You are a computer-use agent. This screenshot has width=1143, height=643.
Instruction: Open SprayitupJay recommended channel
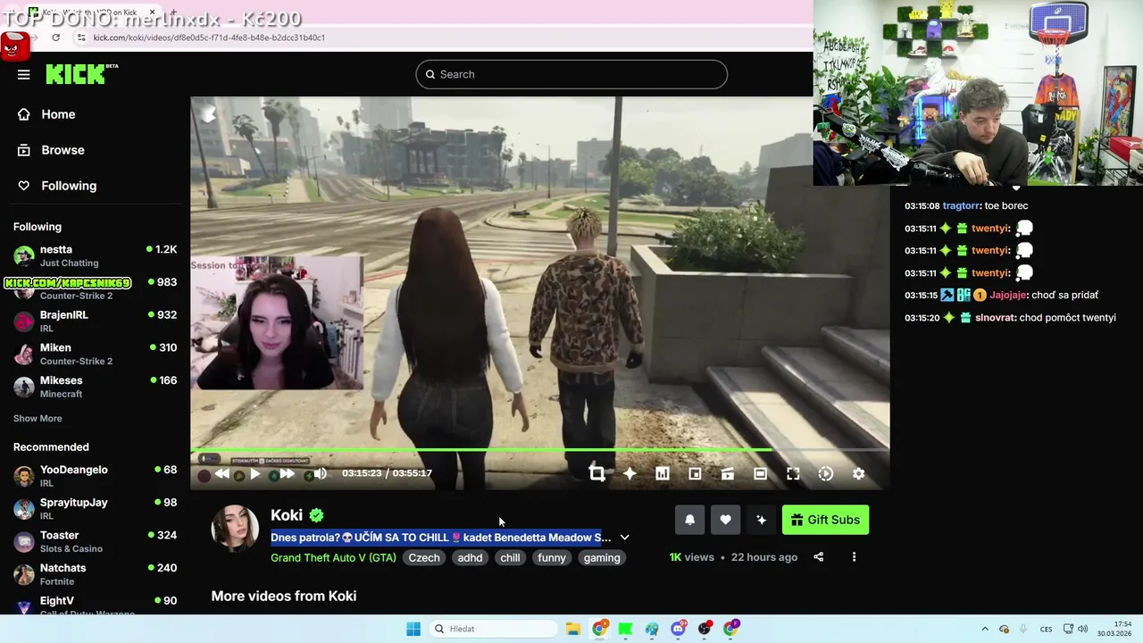95,508
